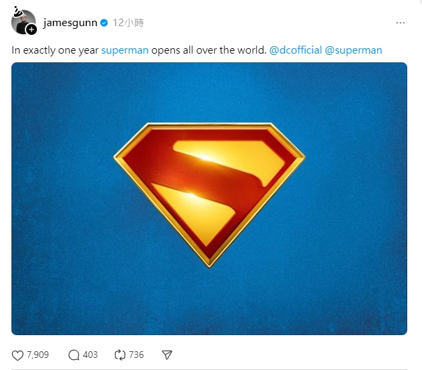Screen dimensions: 422x370
Task: Open the jamesgunn username link
Action: coord(70,23)
